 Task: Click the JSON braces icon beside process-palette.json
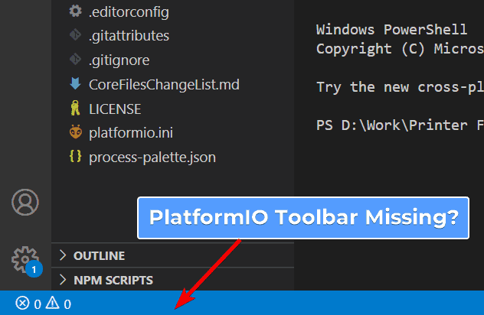(75, 156)
